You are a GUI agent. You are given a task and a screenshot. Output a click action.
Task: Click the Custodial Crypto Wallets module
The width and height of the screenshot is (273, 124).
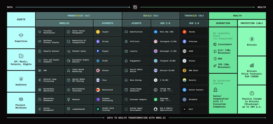(79, 61)
